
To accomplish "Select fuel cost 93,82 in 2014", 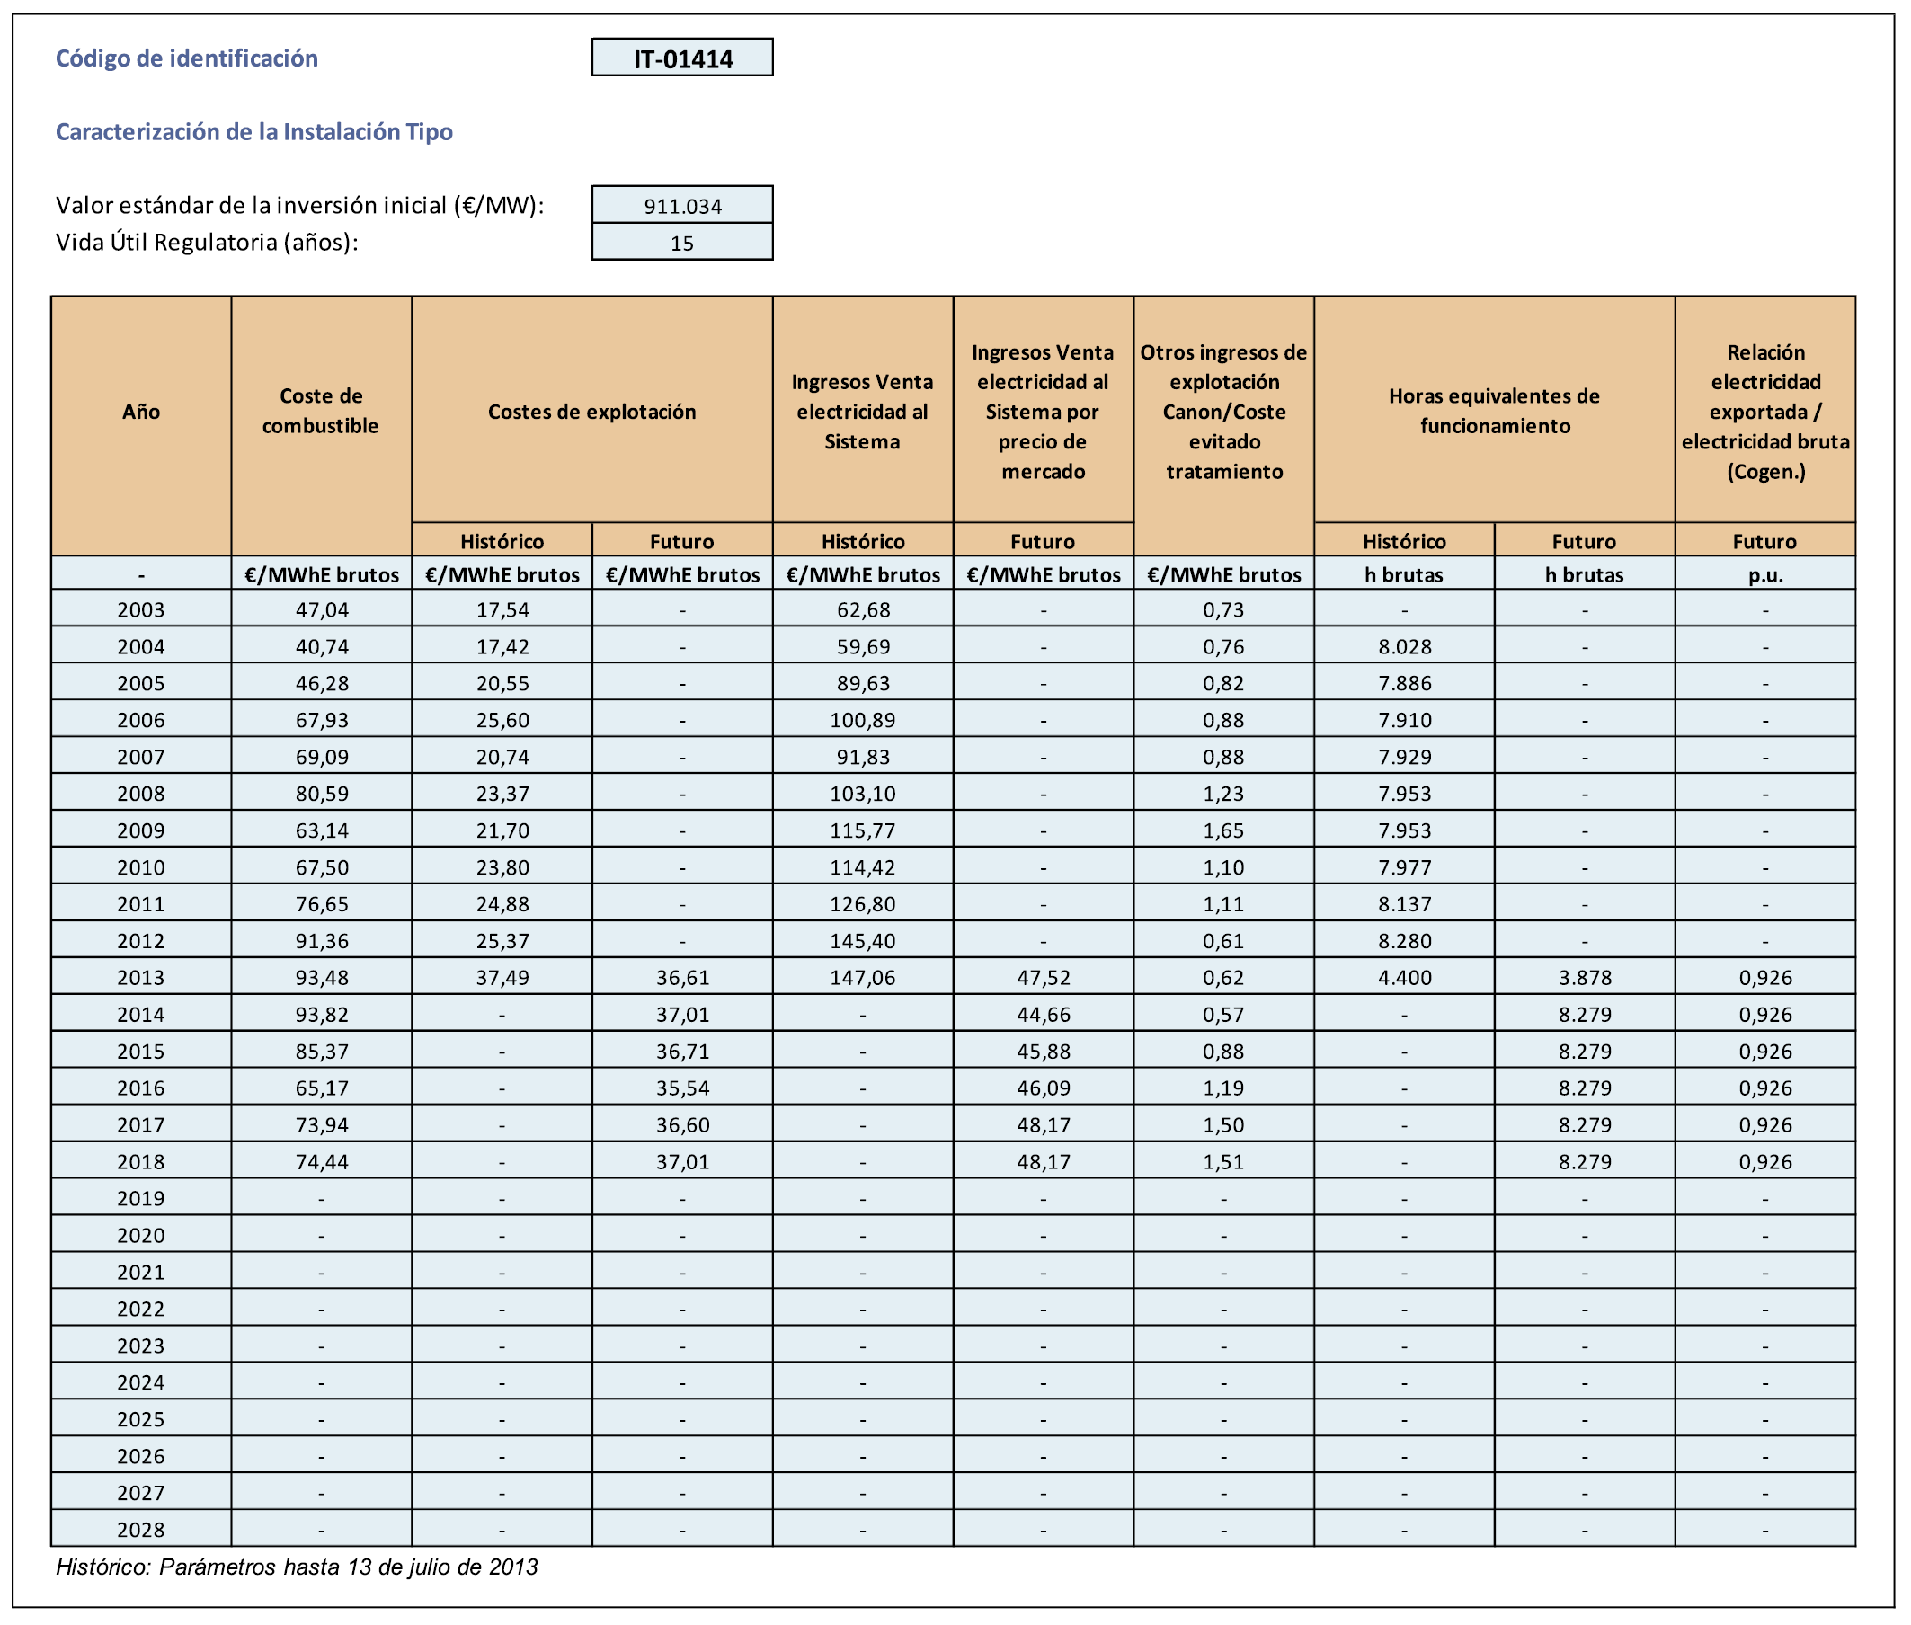I will pos(322,1015).
